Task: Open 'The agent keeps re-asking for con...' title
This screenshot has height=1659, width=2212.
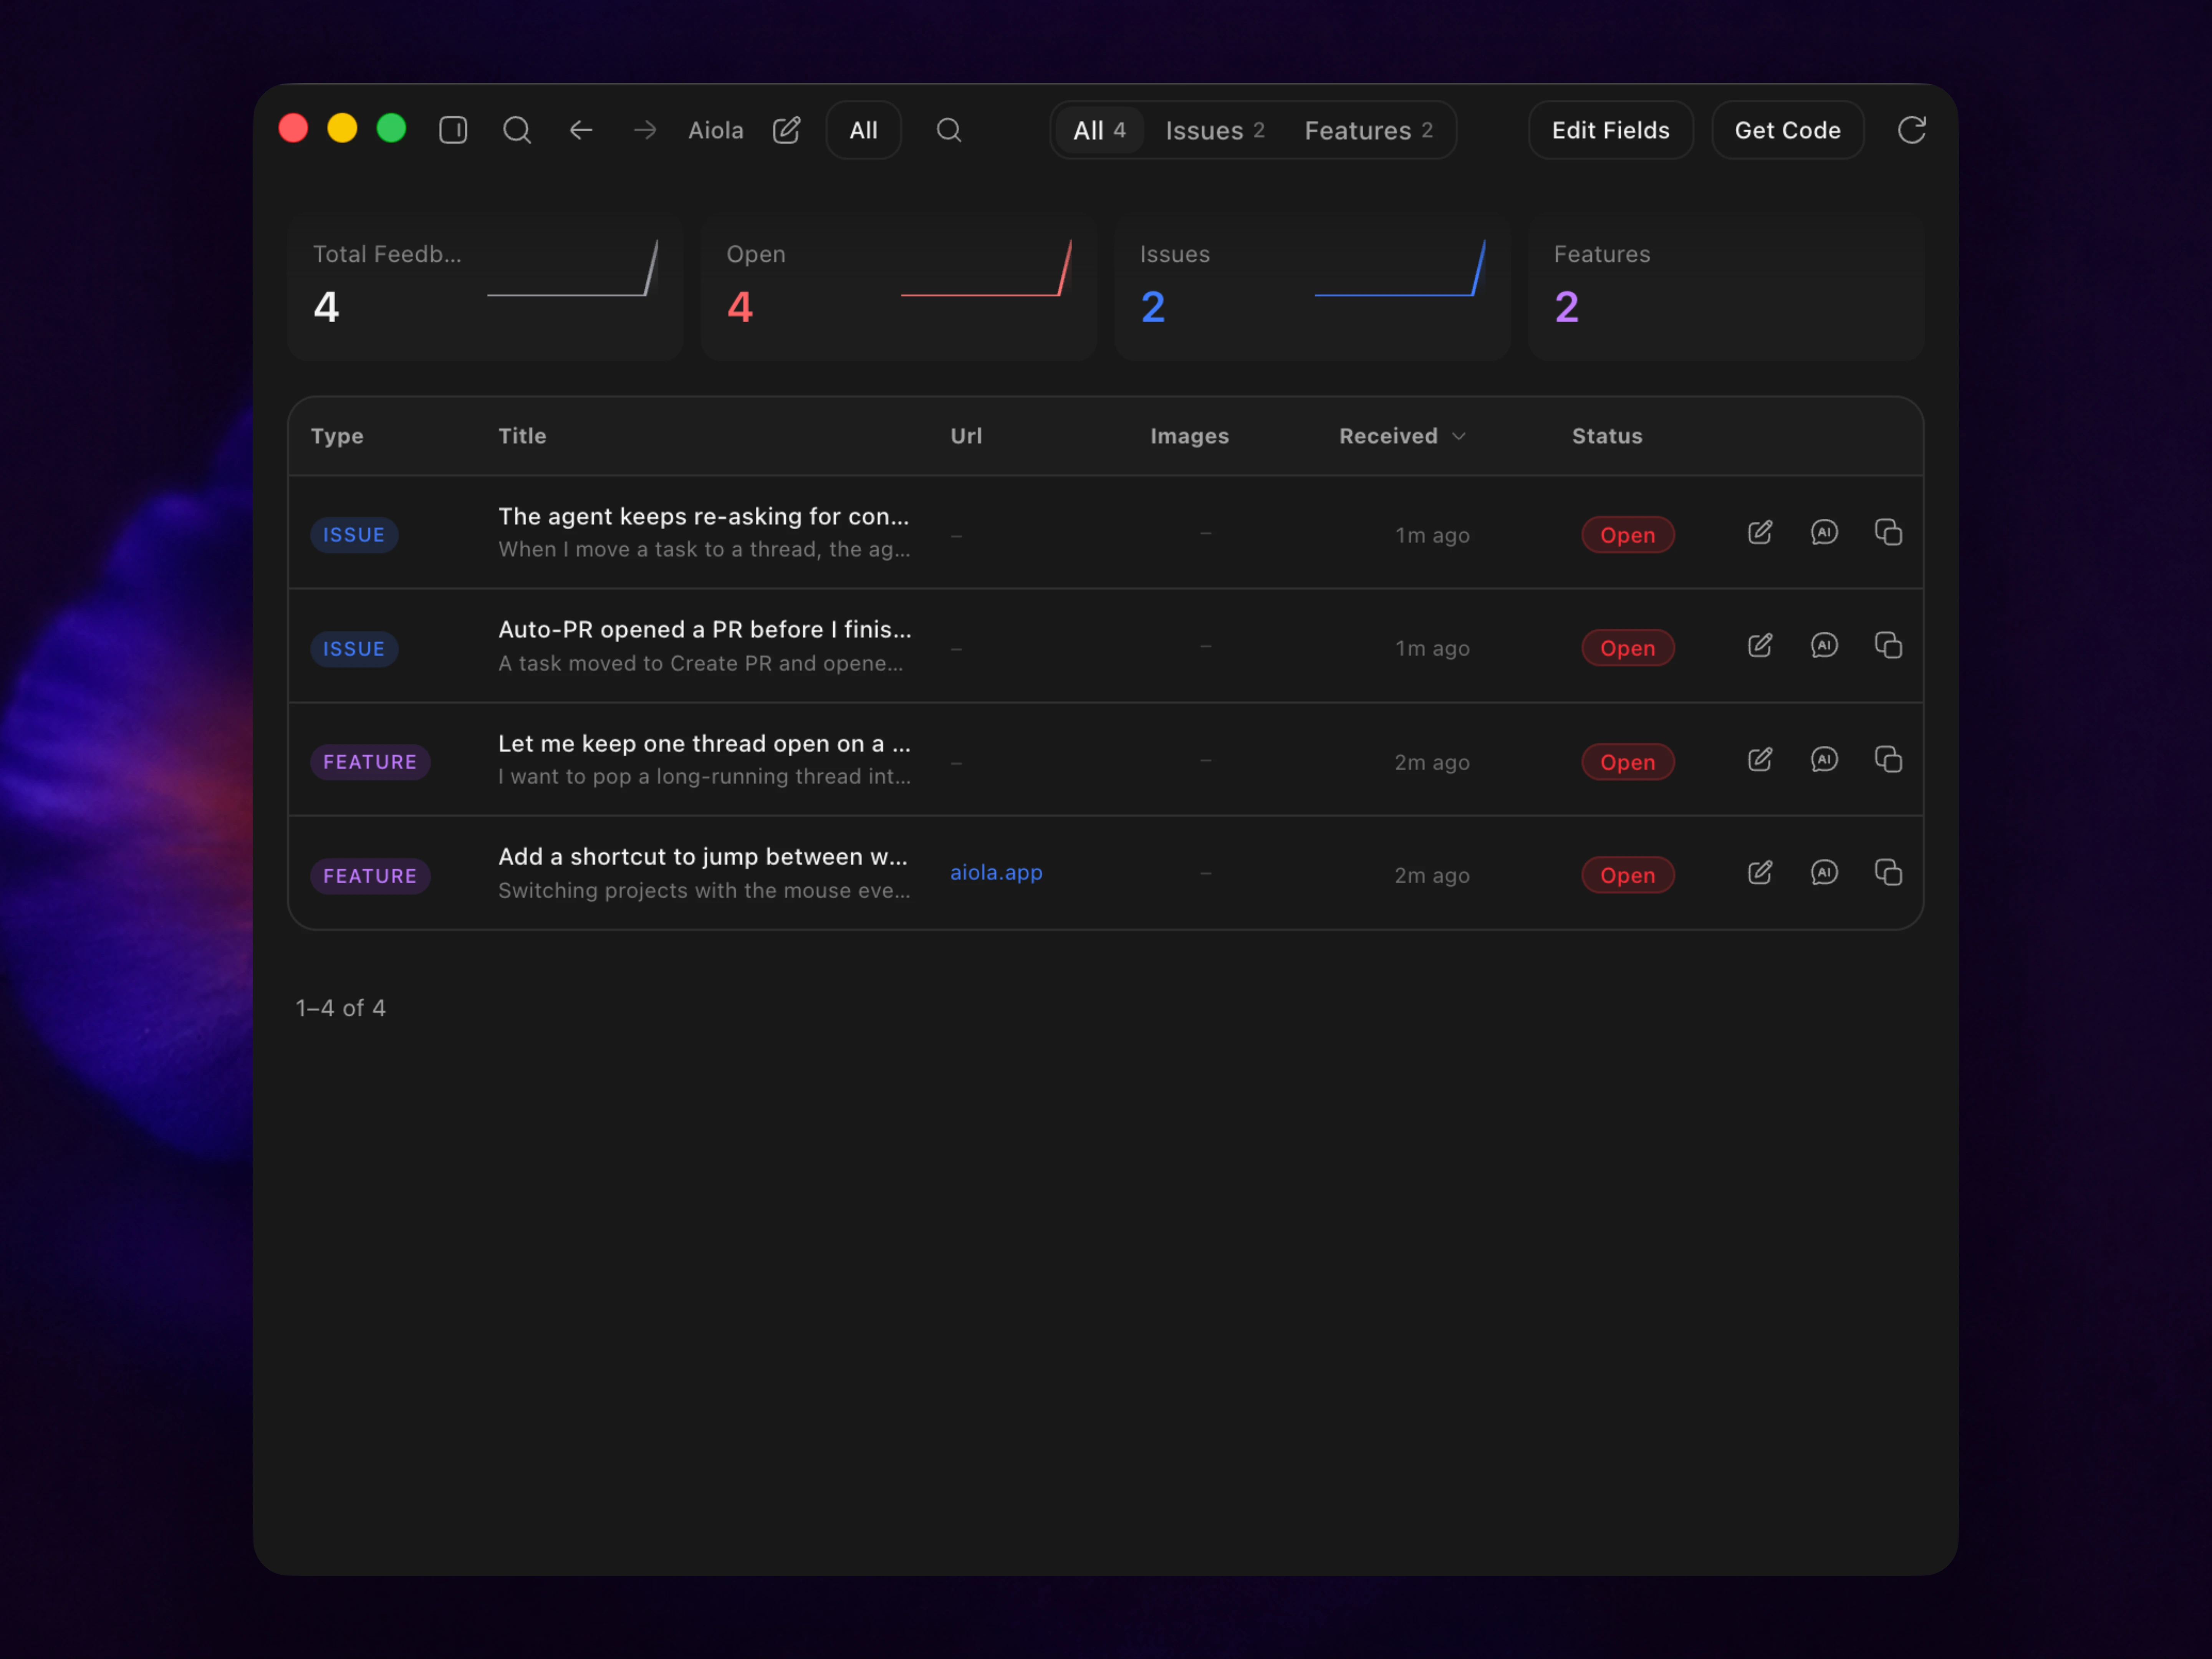Action: (x=704, y=516)
